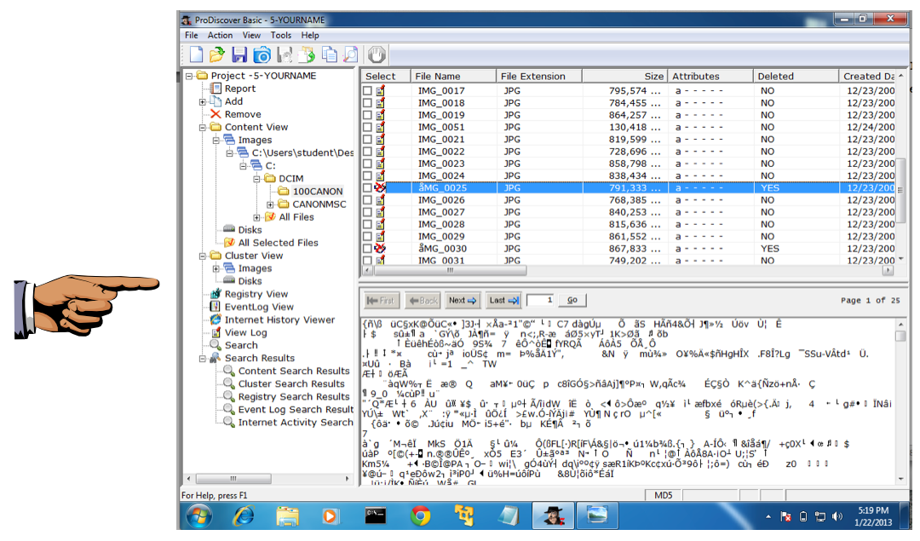Expand the CANONMSC folder node

tap(271, 204)
